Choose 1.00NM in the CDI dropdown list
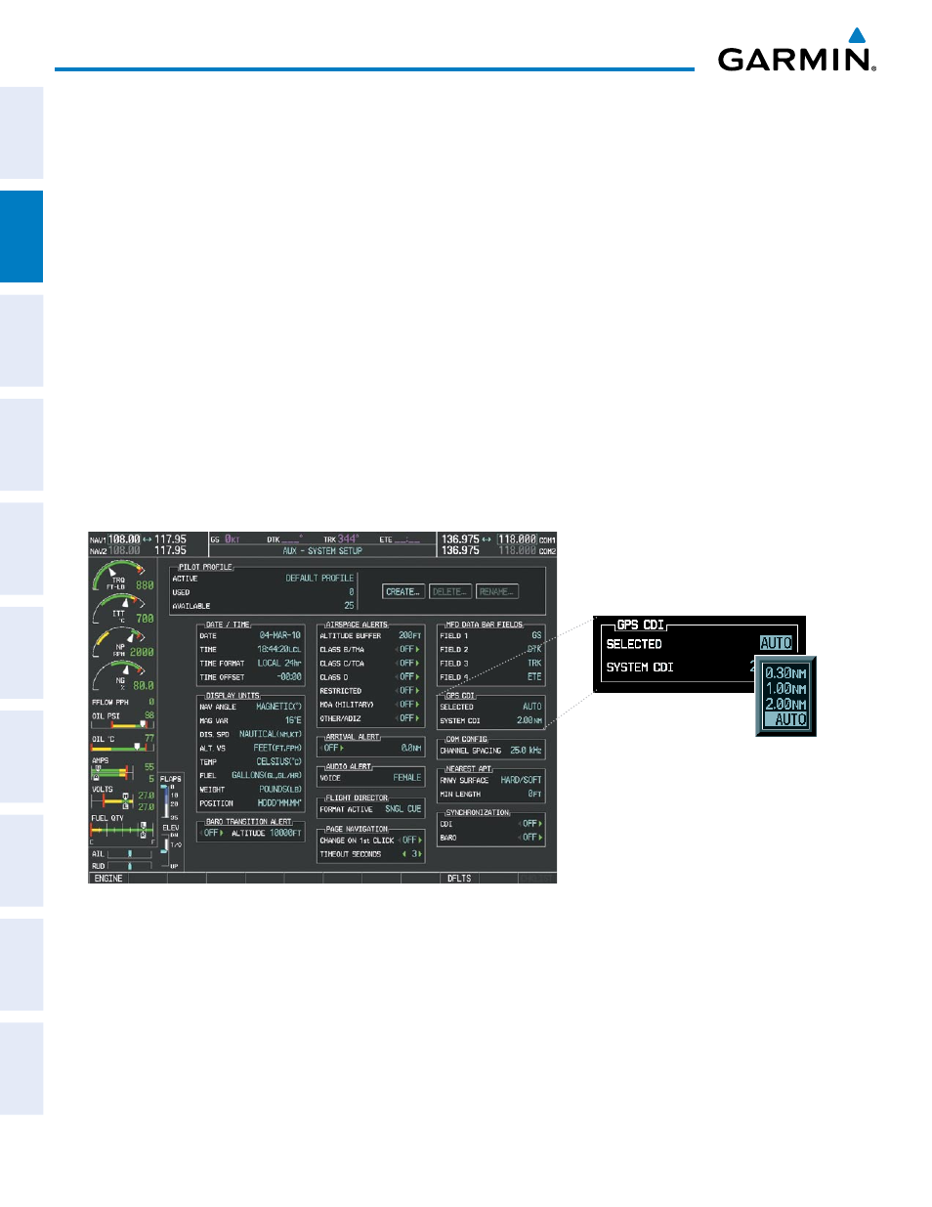 [x=786, y=688]
